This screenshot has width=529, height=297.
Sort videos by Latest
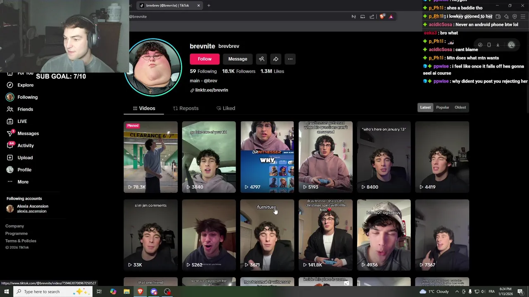tap(425, 107)
